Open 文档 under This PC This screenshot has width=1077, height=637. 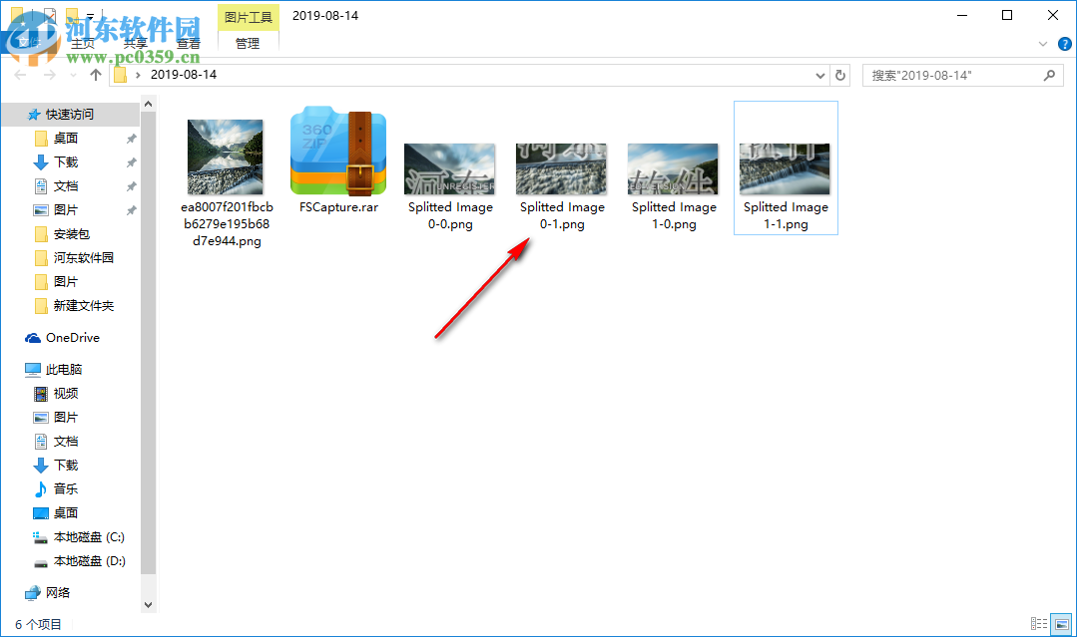(x=66, y=442)
